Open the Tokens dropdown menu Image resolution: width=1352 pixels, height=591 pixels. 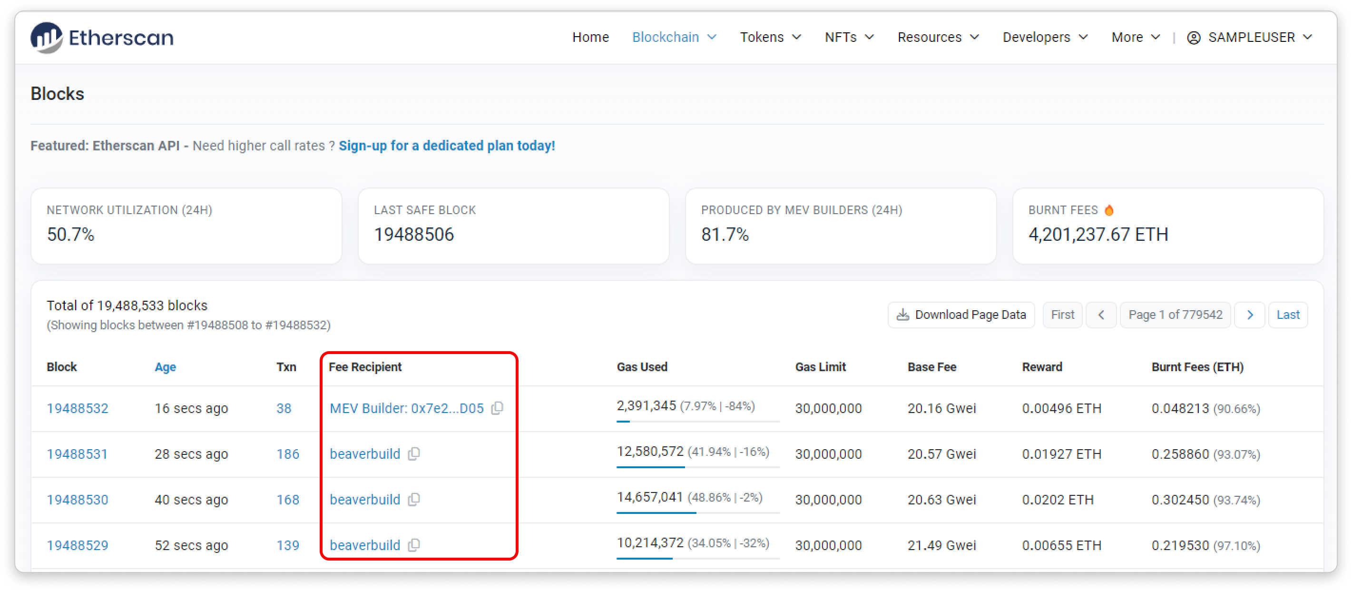point(770,37)
